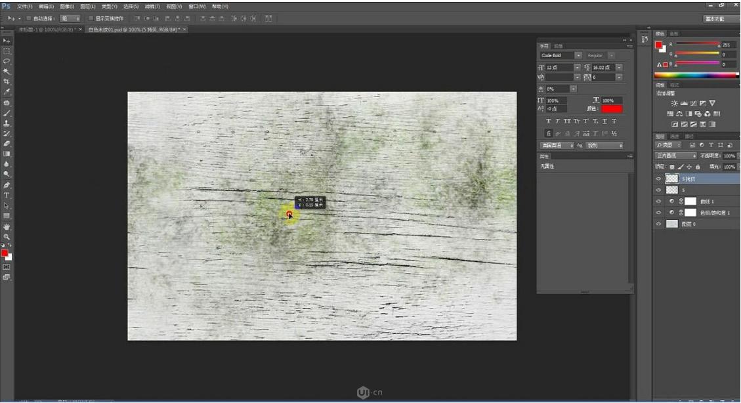The height and width of the screenshot is (403, 741).
Task: Click the Character panel menu button
Action: [630, 45]
